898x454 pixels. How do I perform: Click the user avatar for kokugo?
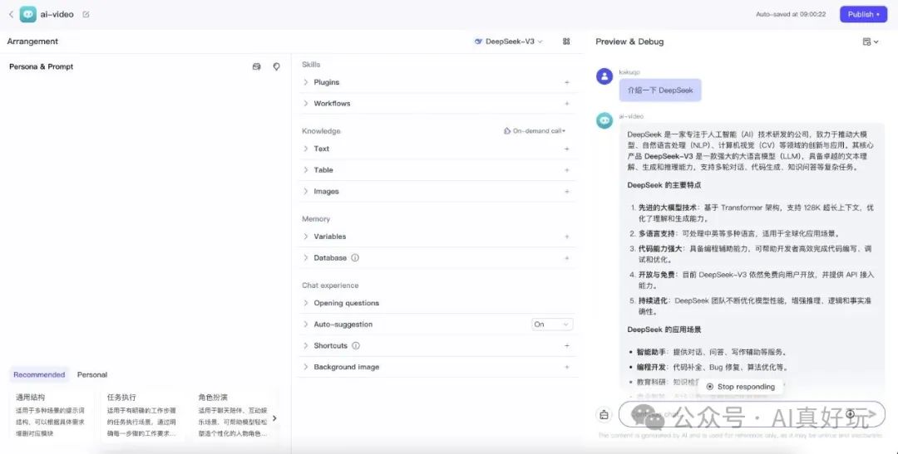[x=604, y=76]
